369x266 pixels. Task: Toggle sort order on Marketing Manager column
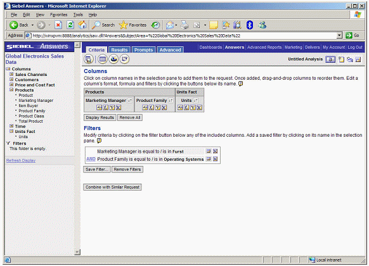[x=130, y=100]
